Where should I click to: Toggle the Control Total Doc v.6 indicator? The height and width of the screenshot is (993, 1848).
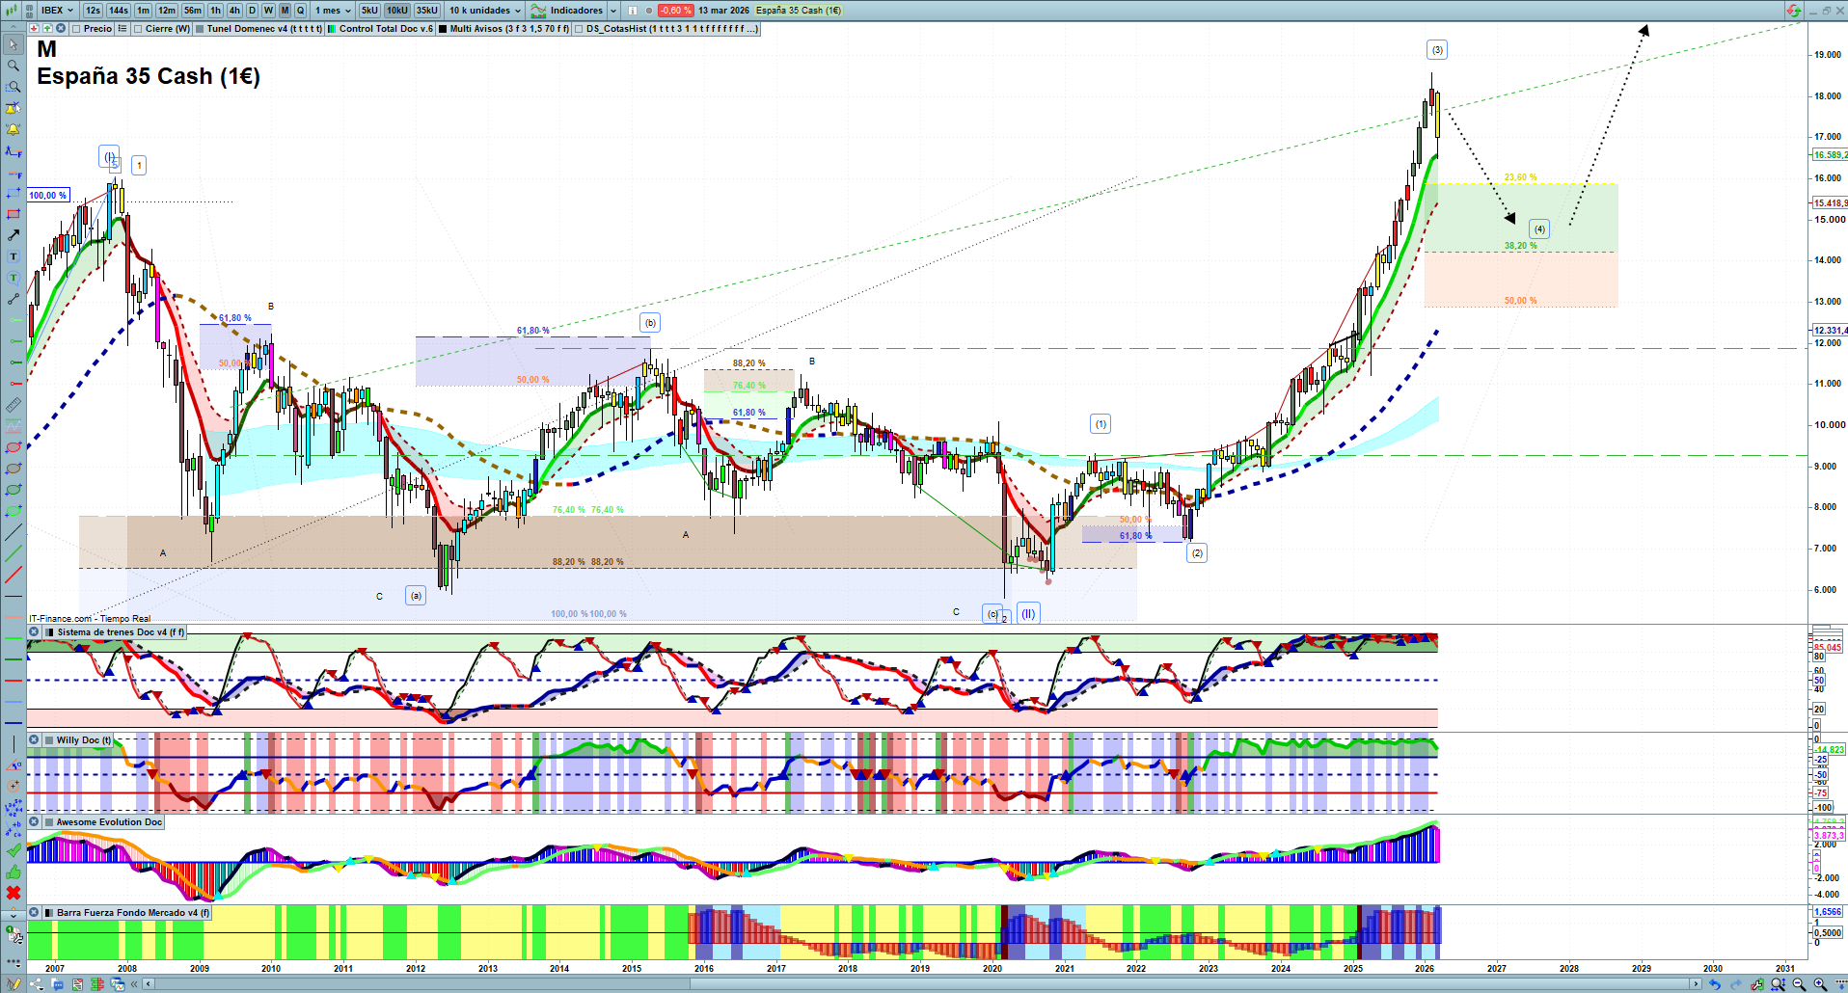[332, 29]
